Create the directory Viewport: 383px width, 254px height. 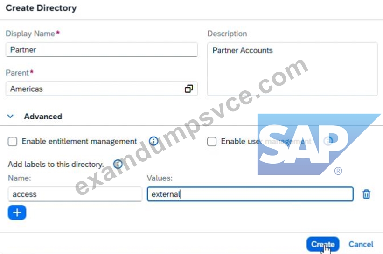tap(323, 244)
